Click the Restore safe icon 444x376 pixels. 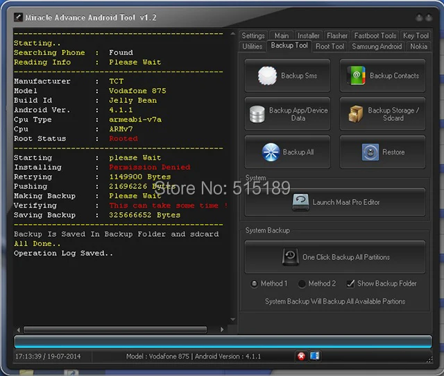click(x=370, y=152)
